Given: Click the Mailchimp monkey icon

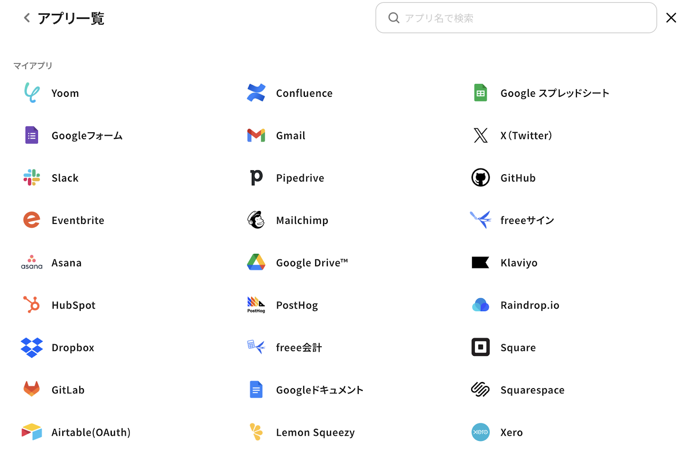Looking at the screenshot, I should coord(256,220).
